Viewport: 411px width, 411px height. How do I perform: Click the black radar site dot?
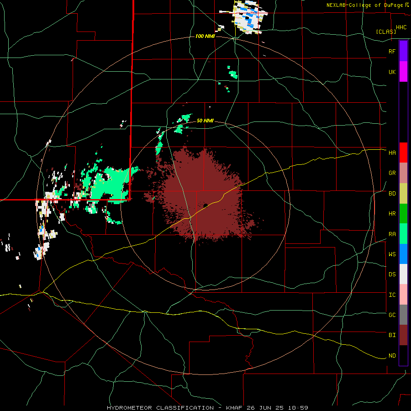pos(205,205)
